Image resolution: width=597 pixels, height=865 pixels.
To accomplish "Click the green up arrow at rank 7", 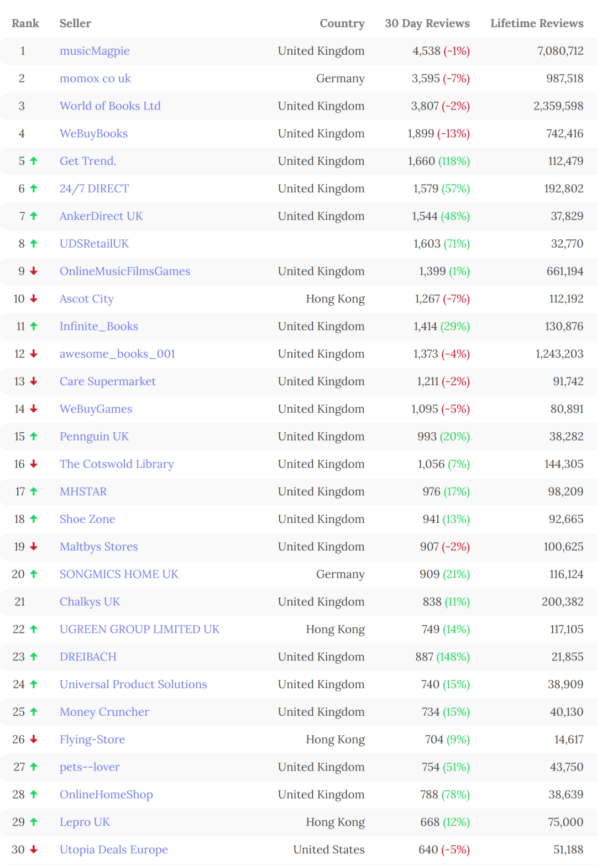I will (34, 216).
